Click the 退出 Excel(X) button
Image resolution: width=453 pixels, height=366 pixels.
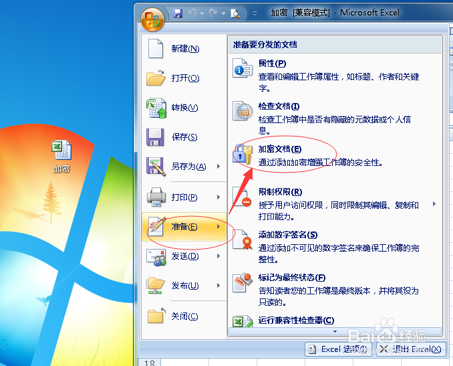pos(411,349)
